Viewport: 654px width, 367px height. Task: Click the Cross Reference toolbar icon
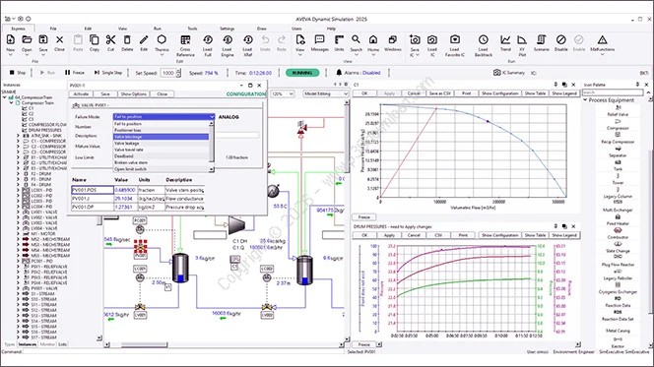pos(185,40)
